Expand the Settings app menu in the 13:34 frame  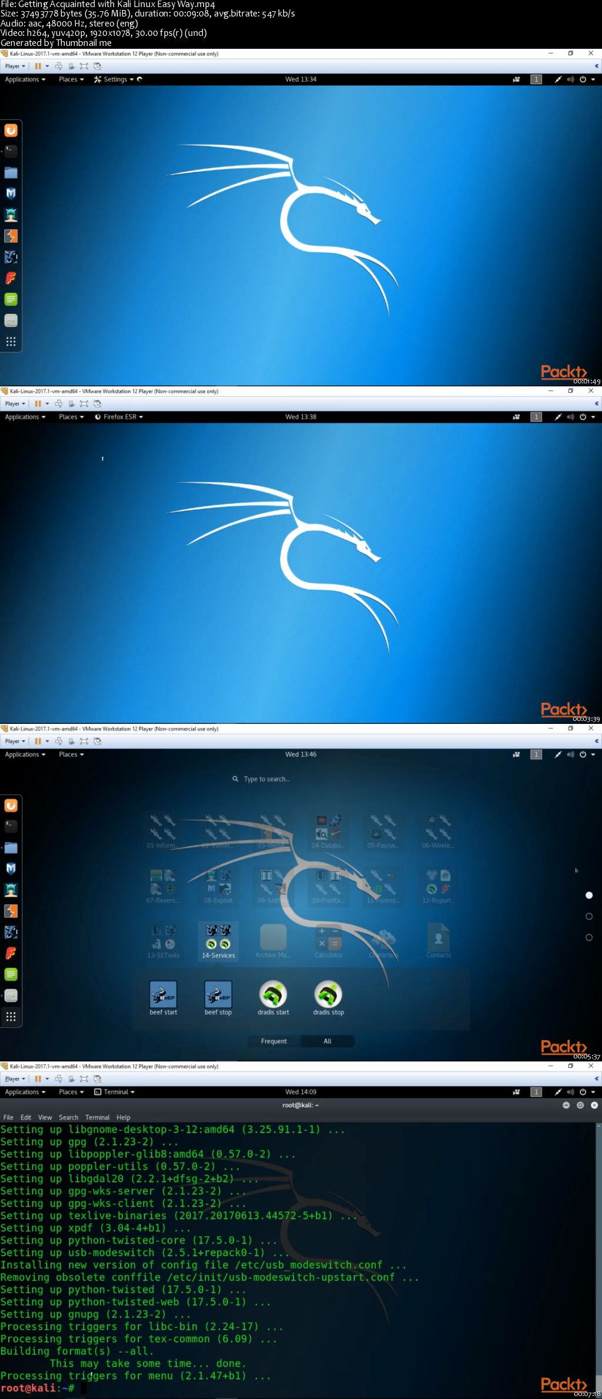(x=114, y=79)
